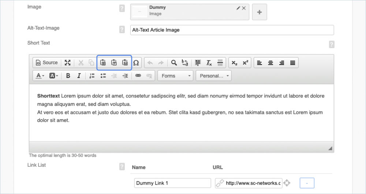Screen dimensions: 366x194
Task: Click the Dummy image thumbnail
Action: tap(139, 12)
